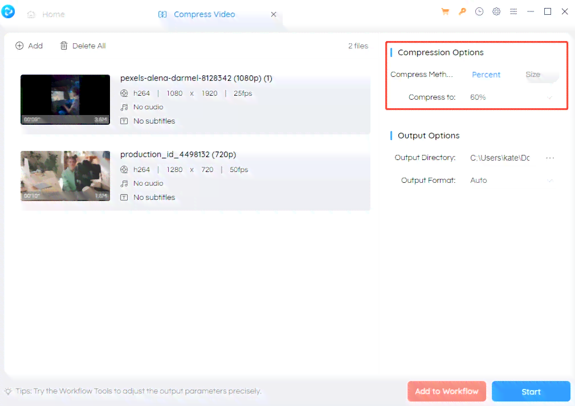Viewport: 575px width, 406px height.
Task: Select Percent compress method
Action: click(x=486, y=75)
